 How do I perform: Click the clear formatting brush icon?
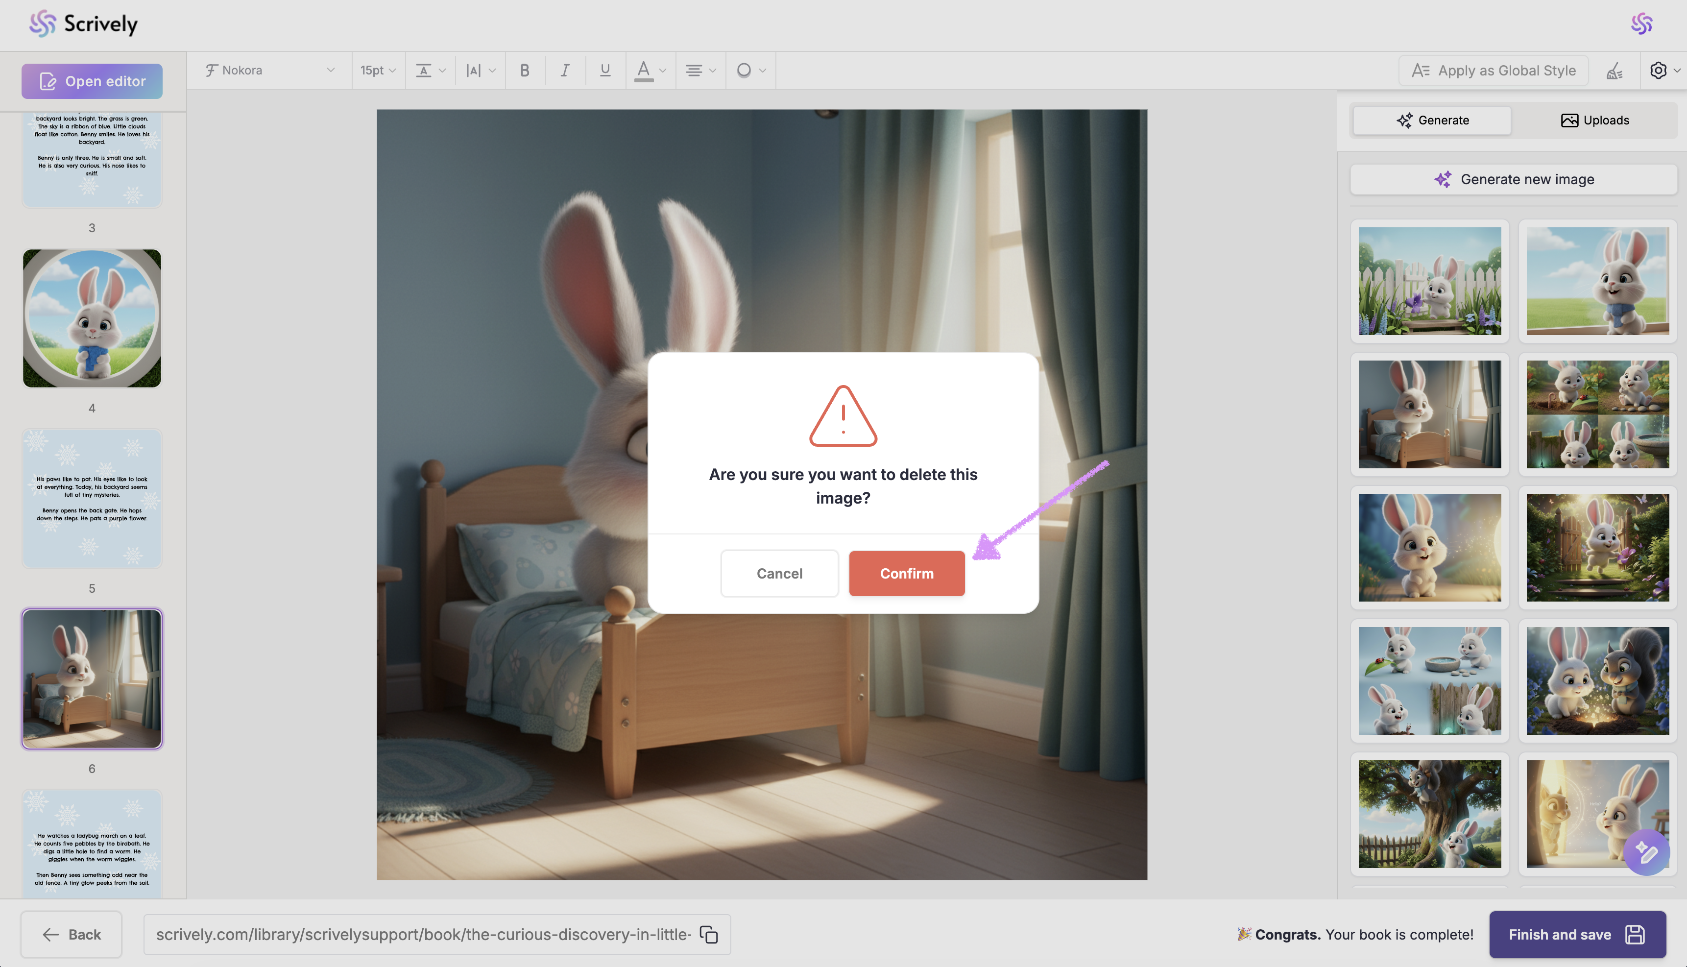pyautogui.click(x=1615, y=71)
